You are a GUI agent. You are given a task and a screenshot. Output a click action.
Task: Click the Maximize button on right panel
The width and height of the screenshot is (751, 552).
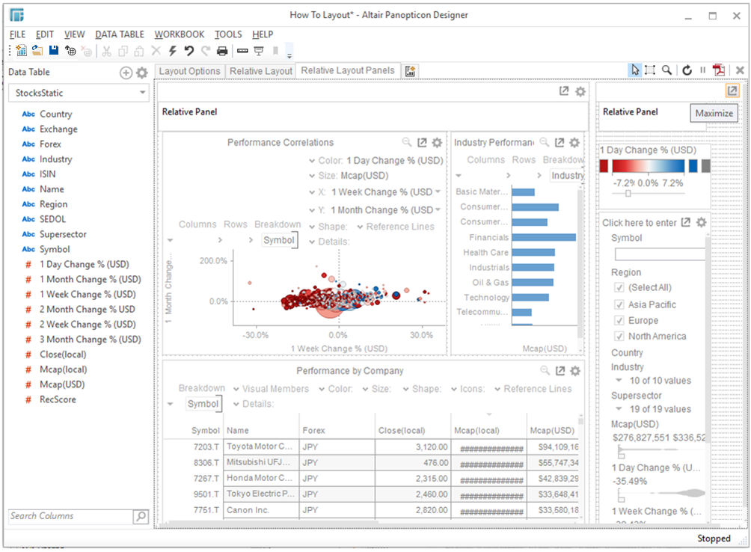[x=732, y=91]
